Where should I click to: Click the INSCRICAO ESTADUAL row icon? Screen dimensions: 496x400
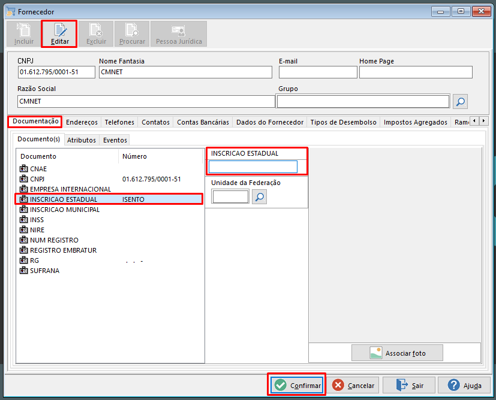[x=24, y=199]
